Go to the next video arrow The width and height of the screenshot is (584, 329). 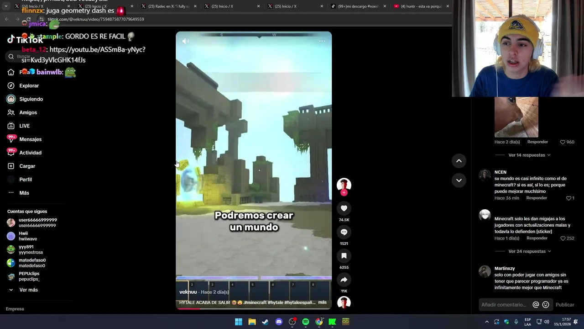click(x=459, y=180)
